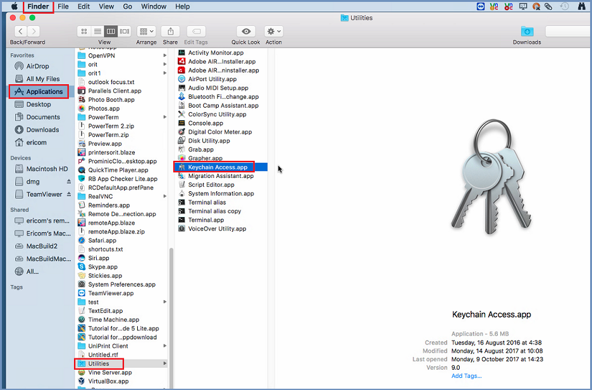
Task: Open the View menu
Action: click(106, 6)
